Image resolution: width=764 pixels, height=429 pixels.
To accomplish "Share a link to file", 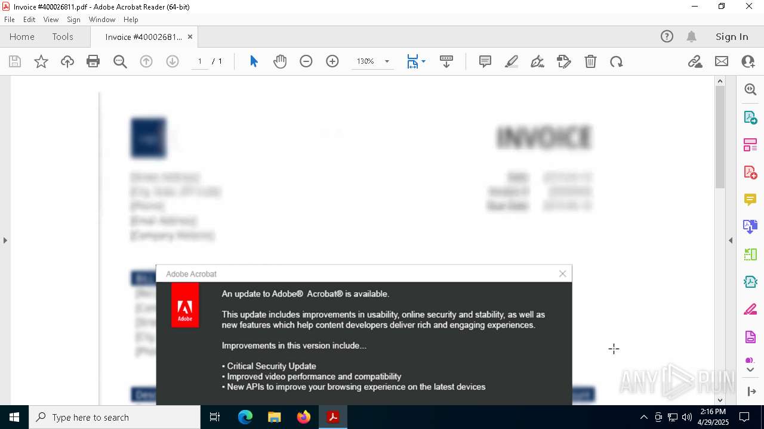I will pyautogui.click(x=695, y=61).
